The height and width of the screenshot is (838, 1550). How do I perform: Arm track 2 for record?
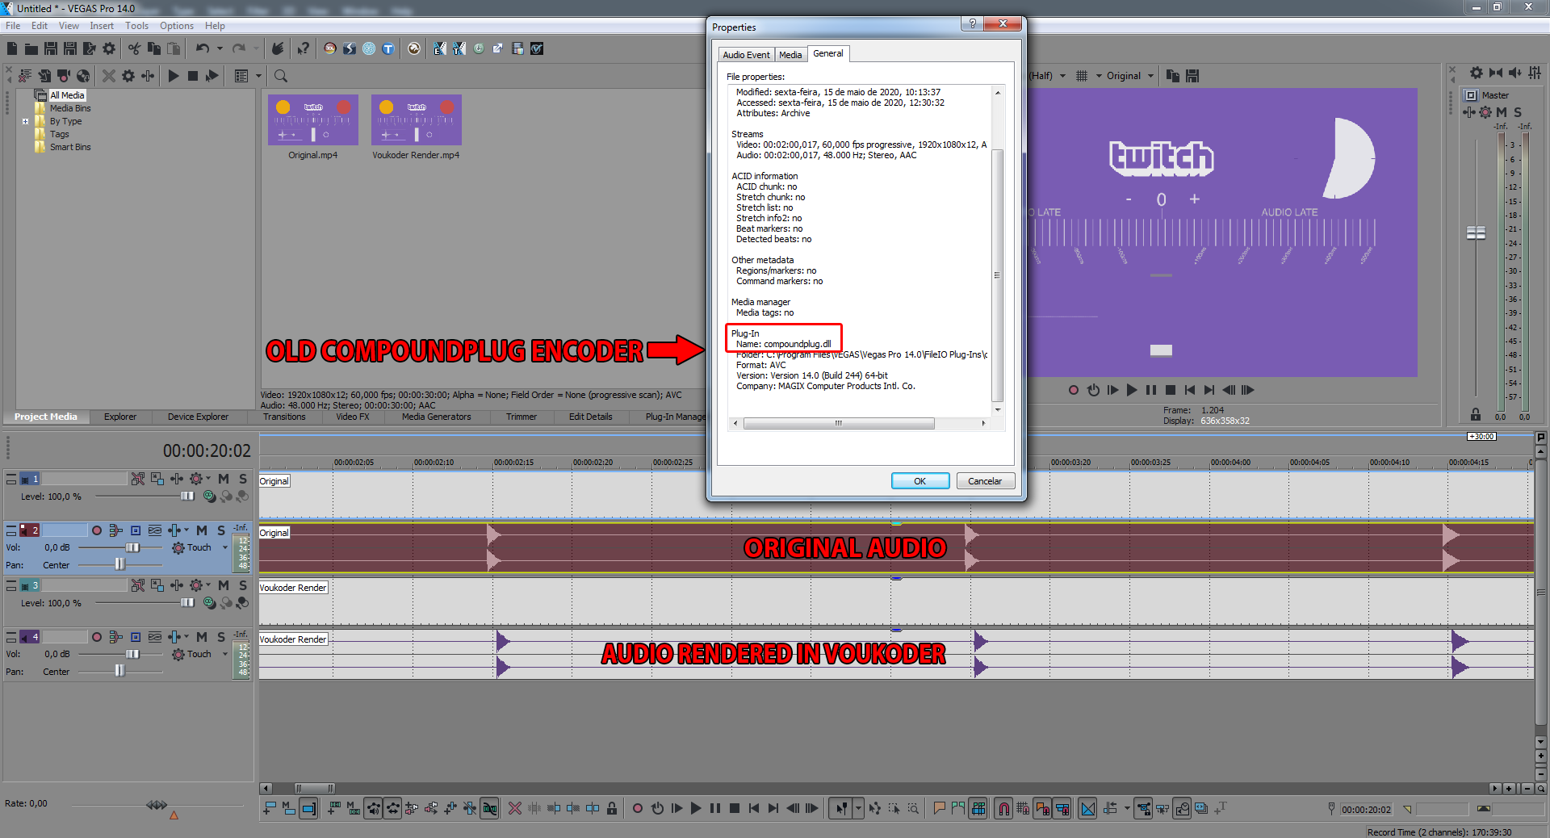[97, 530]
